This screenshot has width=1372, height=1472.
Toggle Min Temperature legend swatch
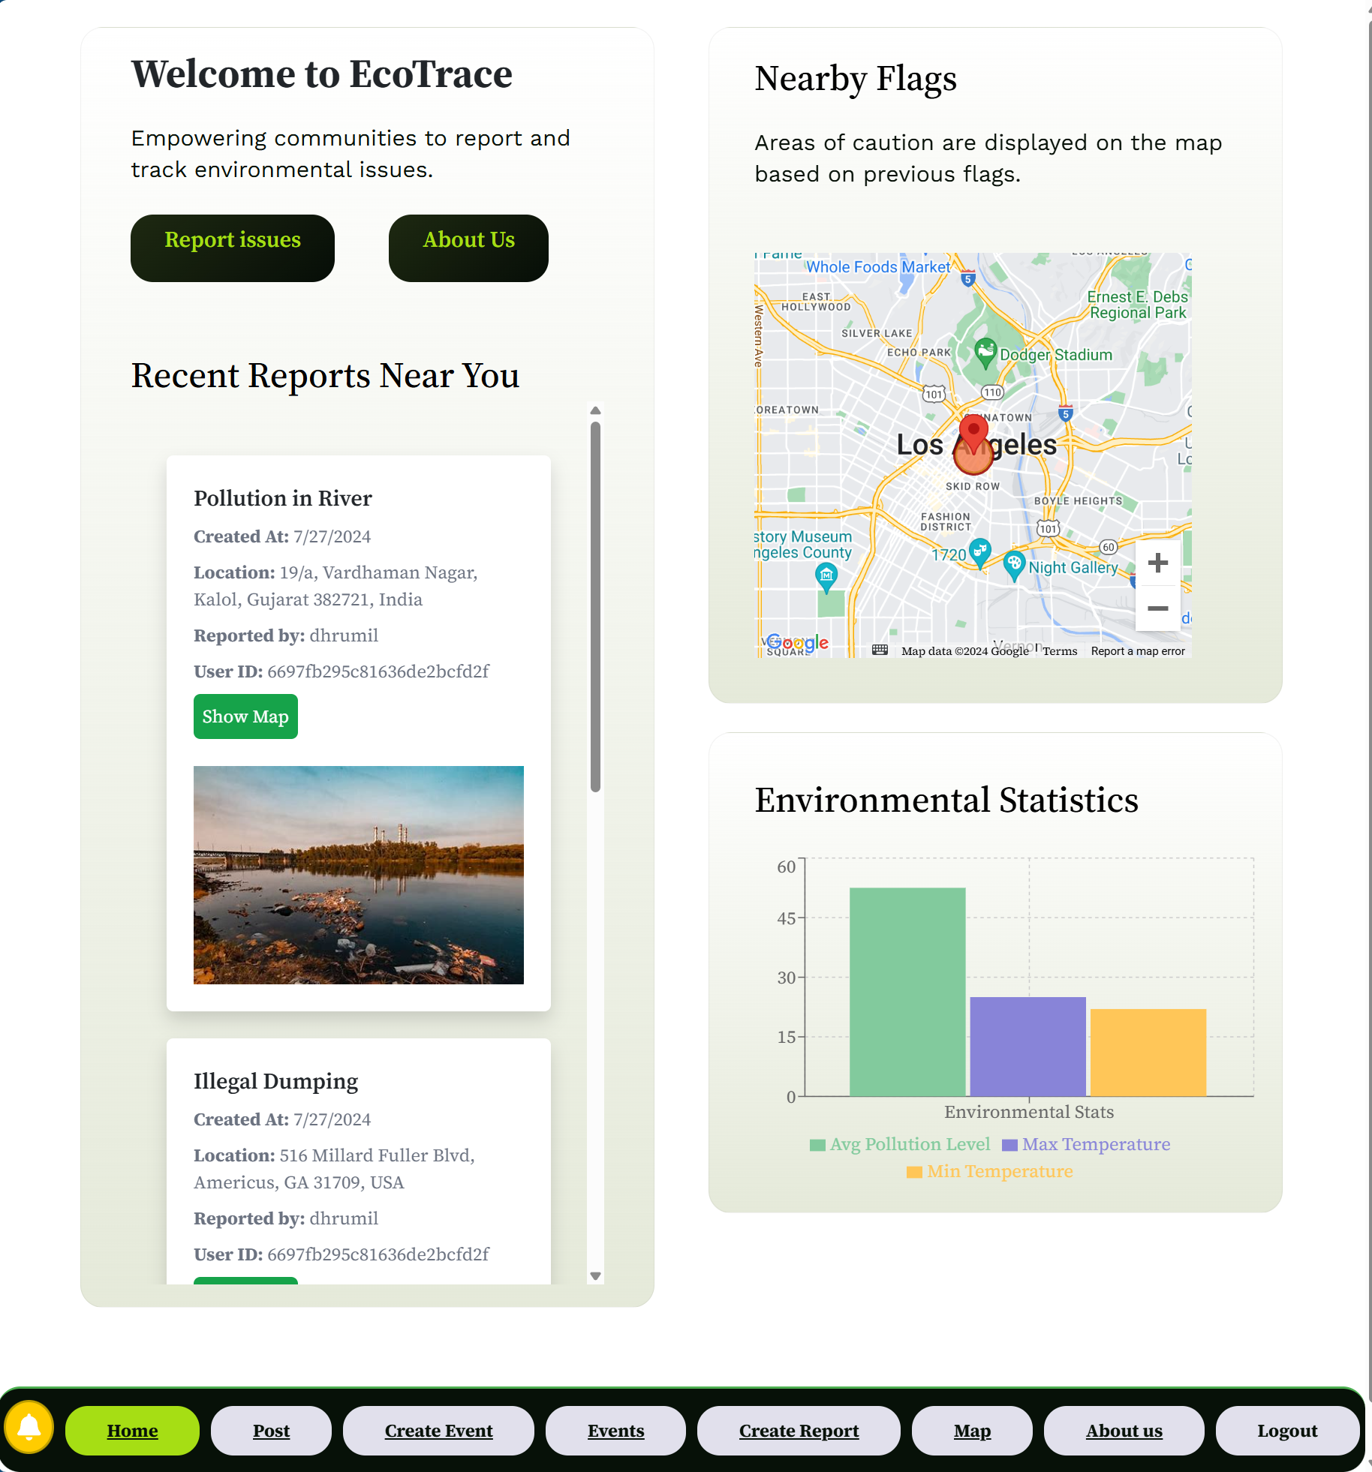click(x=914, y=1172)
